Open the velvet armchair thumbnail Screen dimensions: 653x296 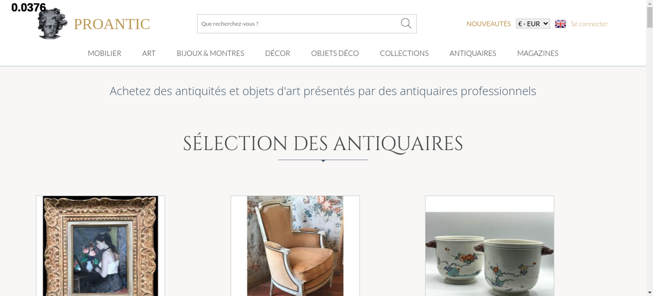(x=295, y=246)
